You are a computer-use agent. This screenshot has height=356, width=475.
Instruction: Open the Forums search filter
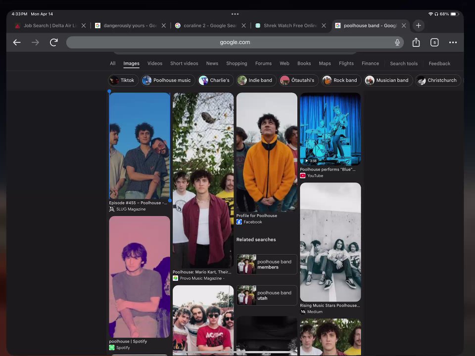pos(263,63)
